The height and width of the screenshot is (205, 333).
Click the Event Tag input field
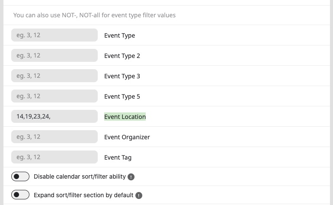(54, 157)
